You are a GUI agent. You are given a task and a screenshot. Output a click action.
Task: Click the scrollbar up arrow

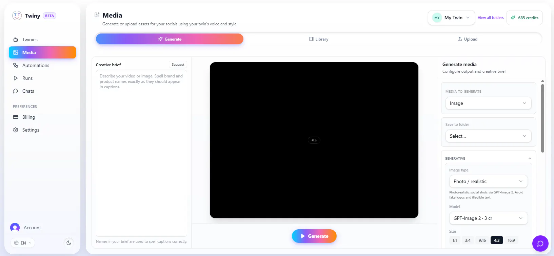542,81
